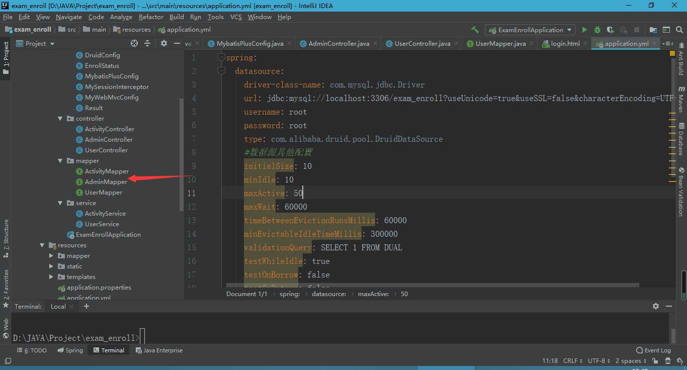Collapse the mapper package under java sources
The width and height of the screenshot is (687, 370).
[60, 161]
